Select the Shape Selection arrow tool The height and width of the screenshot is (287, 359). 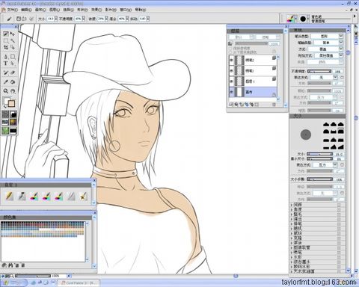pos(13,64)
